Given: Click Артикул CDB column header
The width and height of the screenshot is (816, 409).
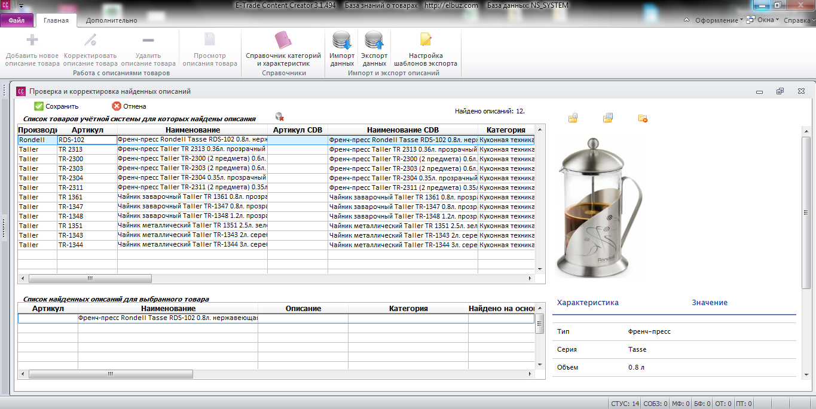Looking at the screenshot, I should (x=297, y=130).
